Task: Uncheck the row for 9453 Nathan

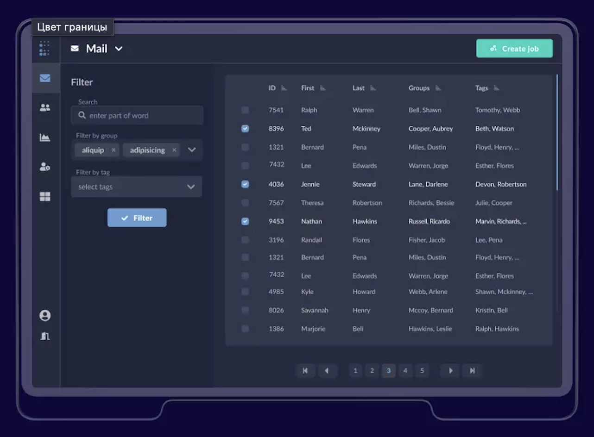Action: pos(245,221)
